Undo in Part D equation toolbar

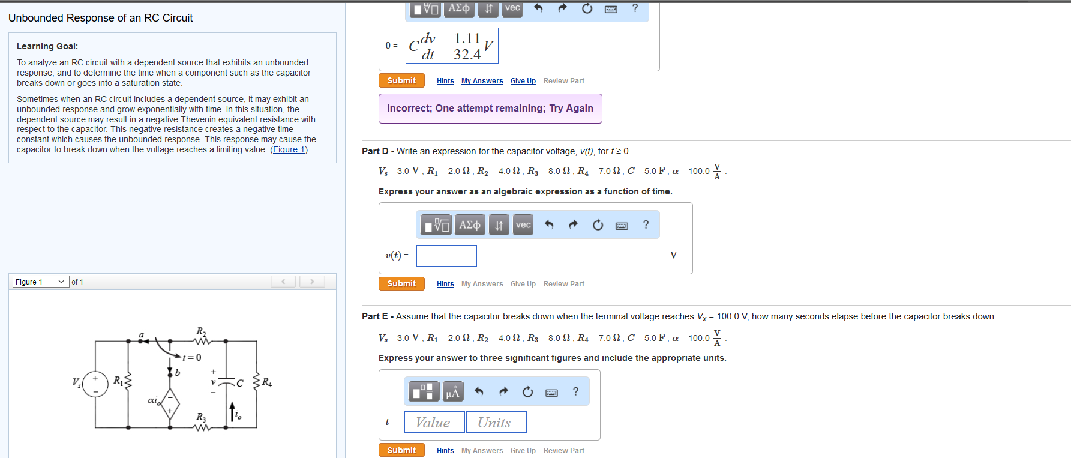click(x=549, y=224)
